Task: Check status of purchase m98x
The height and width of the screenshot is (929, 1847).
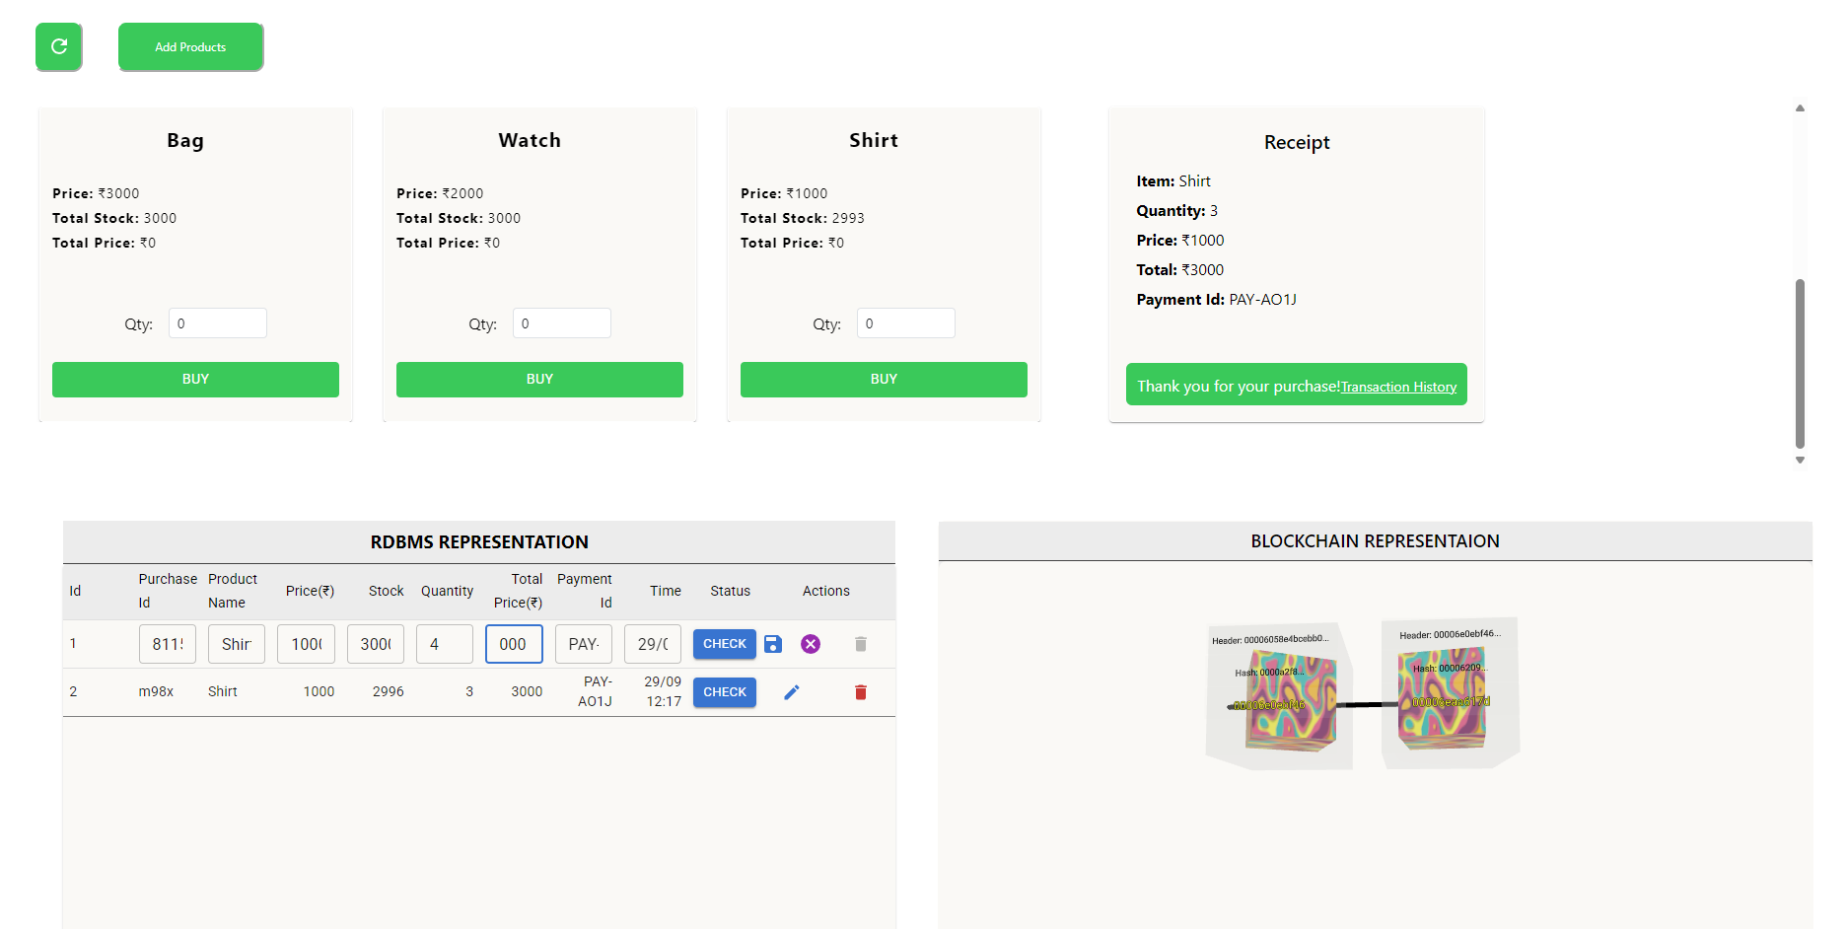Action: (x=725, y=692)
